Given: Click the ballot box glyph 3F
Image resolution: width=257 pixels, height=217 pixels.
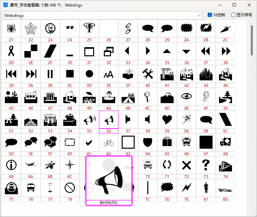Looking at the screenshot, I should (128, 74).
